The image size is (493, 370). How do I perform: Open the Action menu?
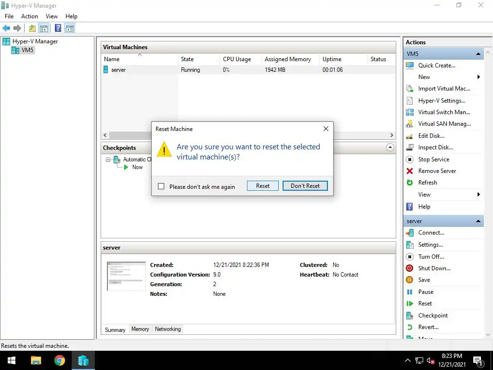[x=29, y=16]
